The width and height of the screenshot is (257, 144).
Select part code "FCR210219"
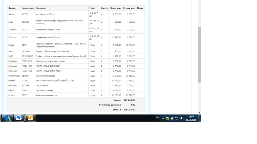[27, 61]
